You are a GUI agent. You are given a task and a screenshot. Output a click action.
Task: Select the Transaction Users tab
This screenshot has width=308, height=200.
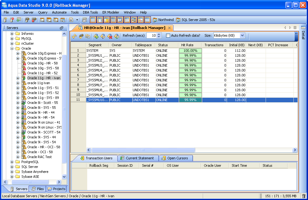pos(96,158)
